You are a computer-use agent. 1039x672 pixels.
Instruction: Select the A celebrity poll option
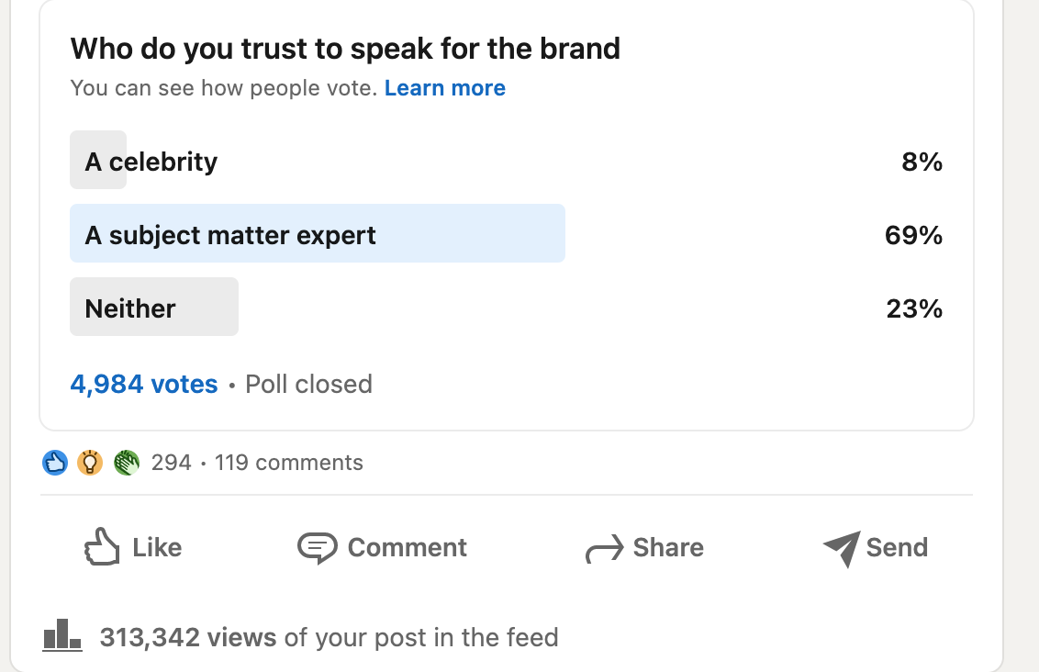click(151, 162)
